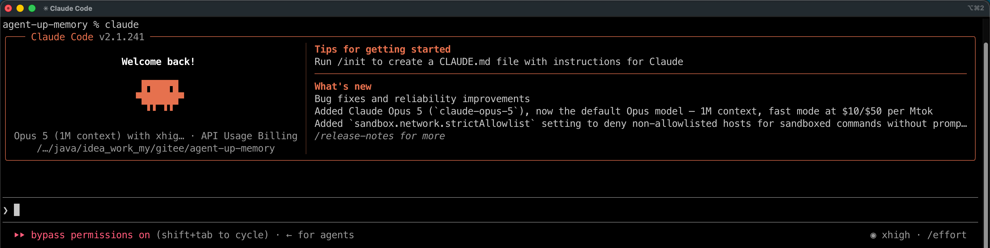Click the window shortcut ⌥⌘2 indicator

(975, 8)
